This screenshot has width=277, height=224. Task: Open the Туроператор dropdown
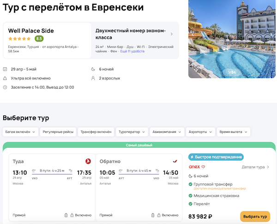[132, 132]
